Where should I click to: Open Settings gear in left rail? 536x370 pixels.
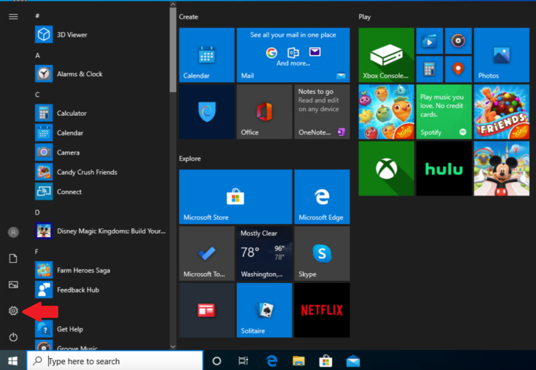pyautogui.click(x=13, y=311)
